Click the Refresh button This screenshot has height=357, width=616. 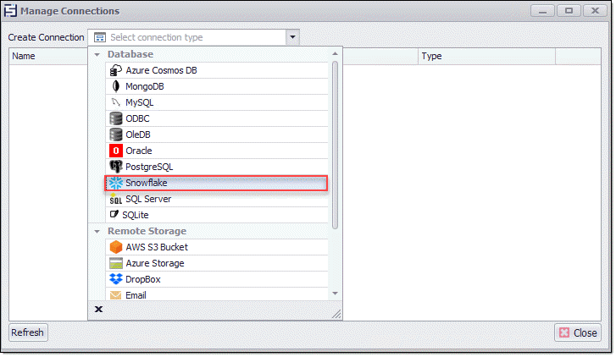tap(28, 332)
